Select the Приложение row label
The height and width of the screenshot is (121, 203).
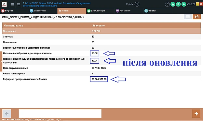click(10, 42)
